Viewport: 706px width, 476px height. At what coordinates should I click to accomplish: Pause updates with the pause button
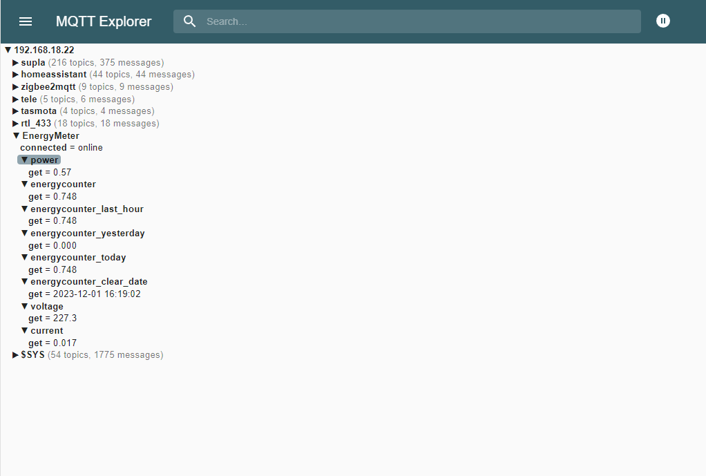662,21
